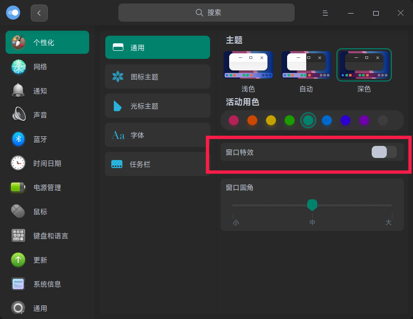This screenshot has height=319, width=413.
Task: Open the 系统信息 icon
Action: 18,284
